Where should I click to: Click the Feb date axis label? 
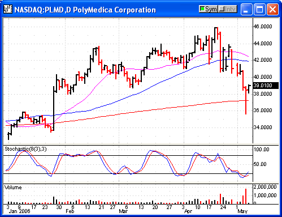click(70, 211)
